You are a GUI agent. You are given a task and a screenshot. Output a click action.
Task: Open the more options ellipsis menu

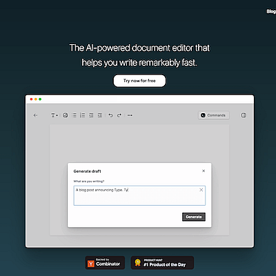click(130, 115)
